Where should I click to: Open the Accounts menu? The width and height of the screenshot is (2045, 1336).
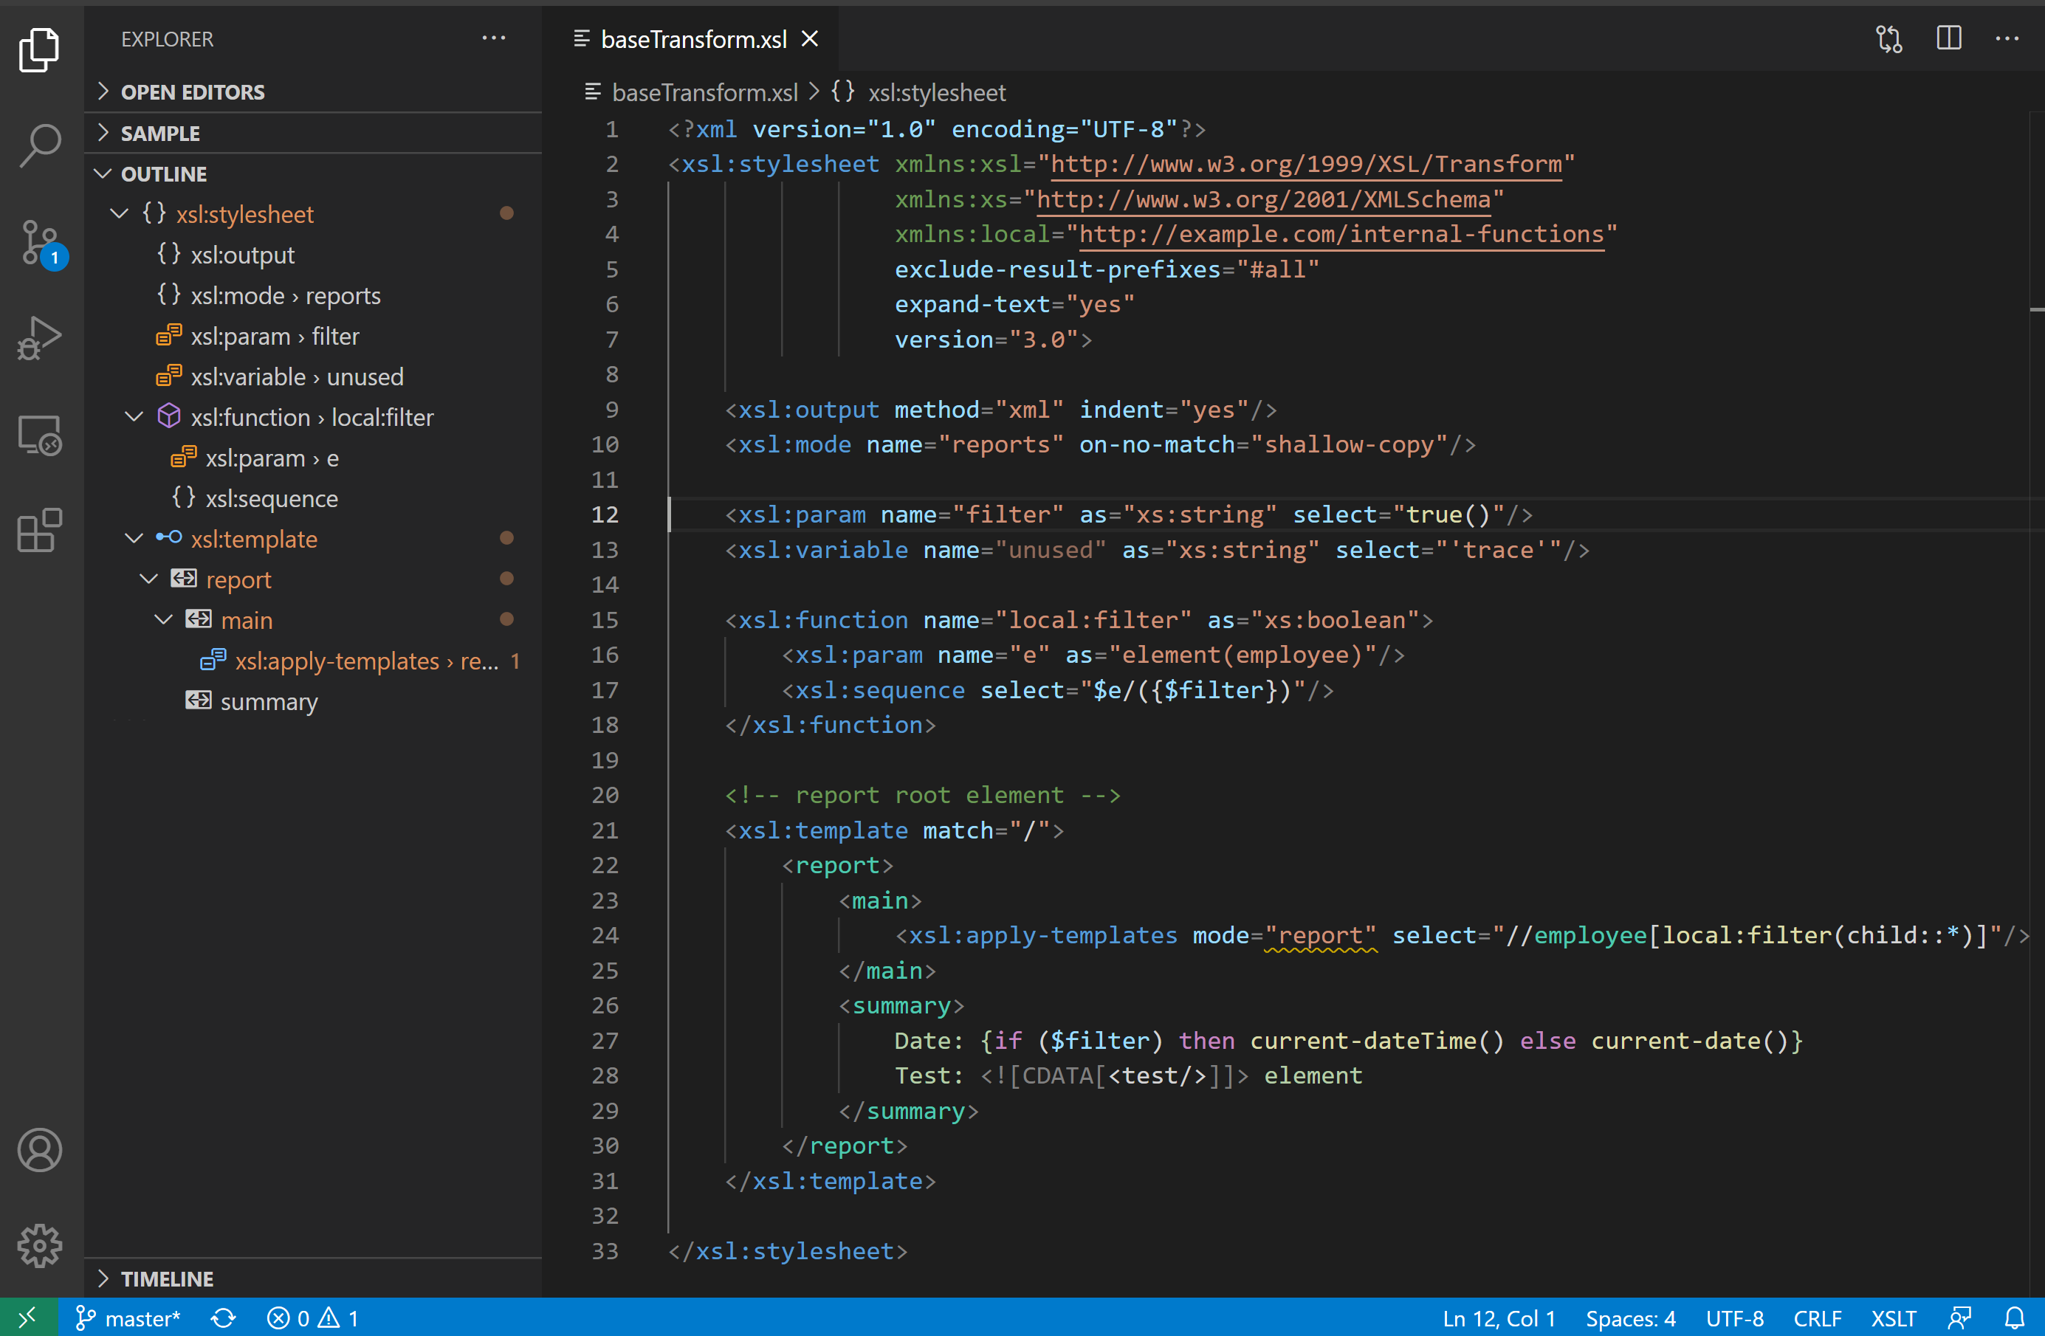[40, 1149]
